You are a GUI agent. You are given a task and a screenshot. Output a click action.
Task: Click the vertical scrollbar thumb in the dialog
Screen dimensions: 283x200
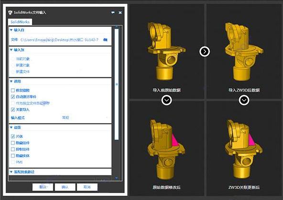pos(117,84)
